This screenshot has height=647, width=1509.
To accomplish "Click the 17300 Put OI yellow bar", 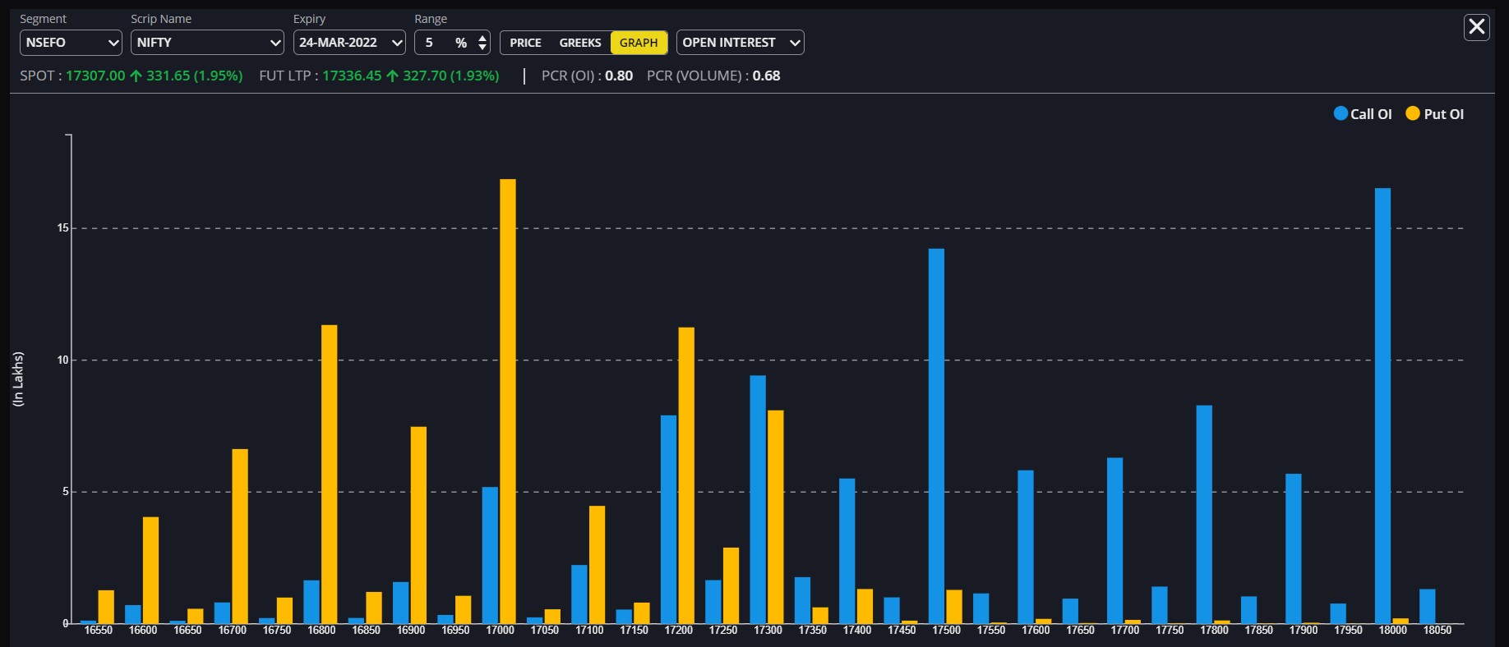I will point(776,517).
